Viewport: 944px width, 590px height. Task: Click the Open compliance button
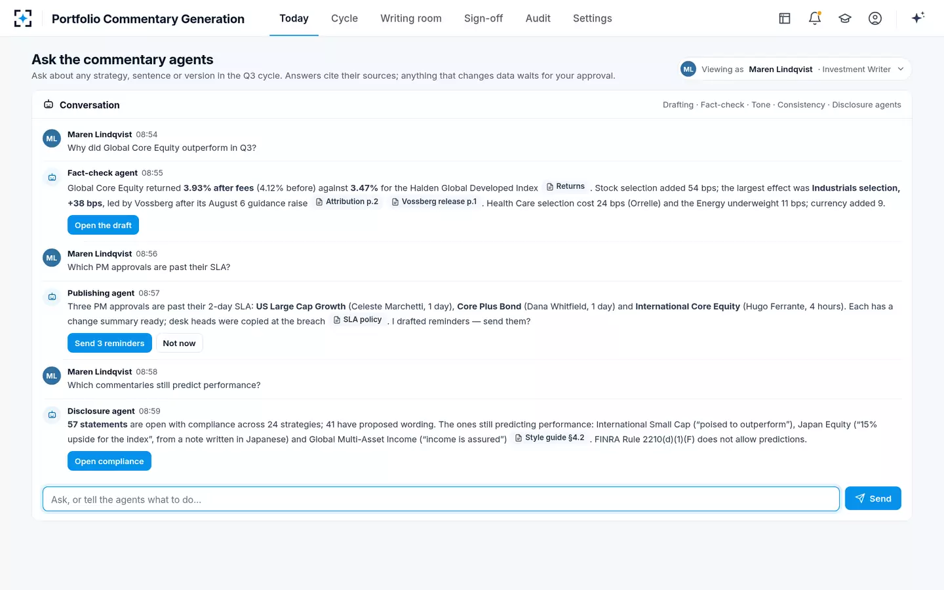(x=109, y=461)
